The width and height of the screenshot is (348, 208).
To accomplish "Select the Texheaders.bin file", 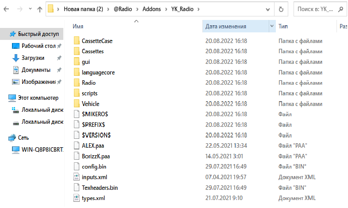I will click(x=100, y=188).
